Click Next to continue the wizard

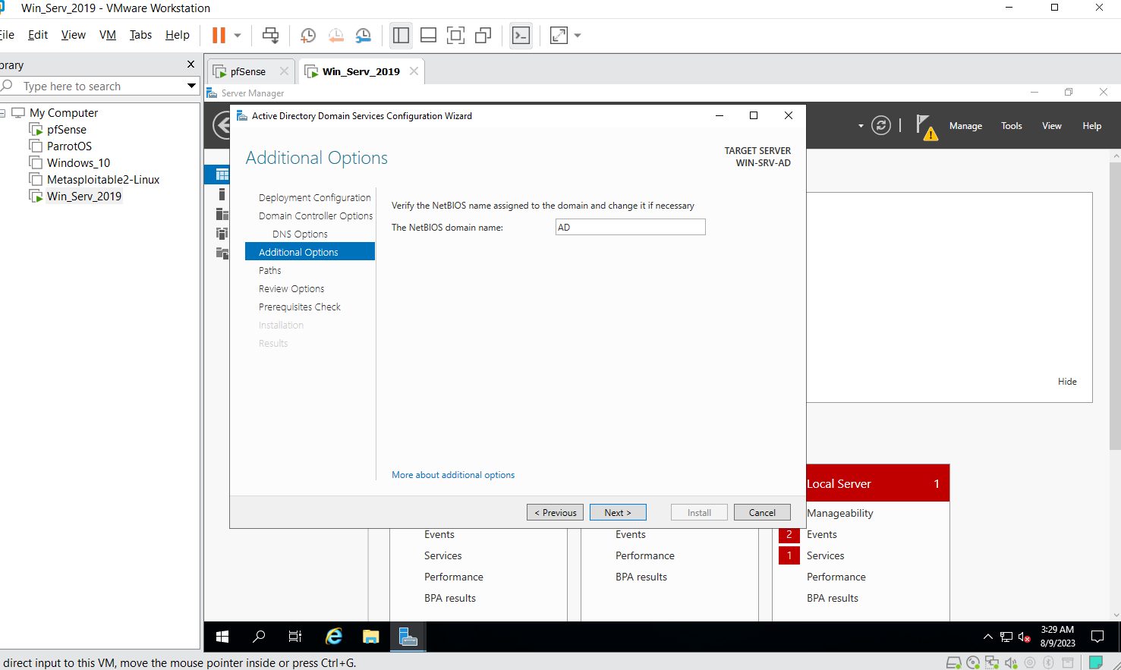click(x=618, y=512)
